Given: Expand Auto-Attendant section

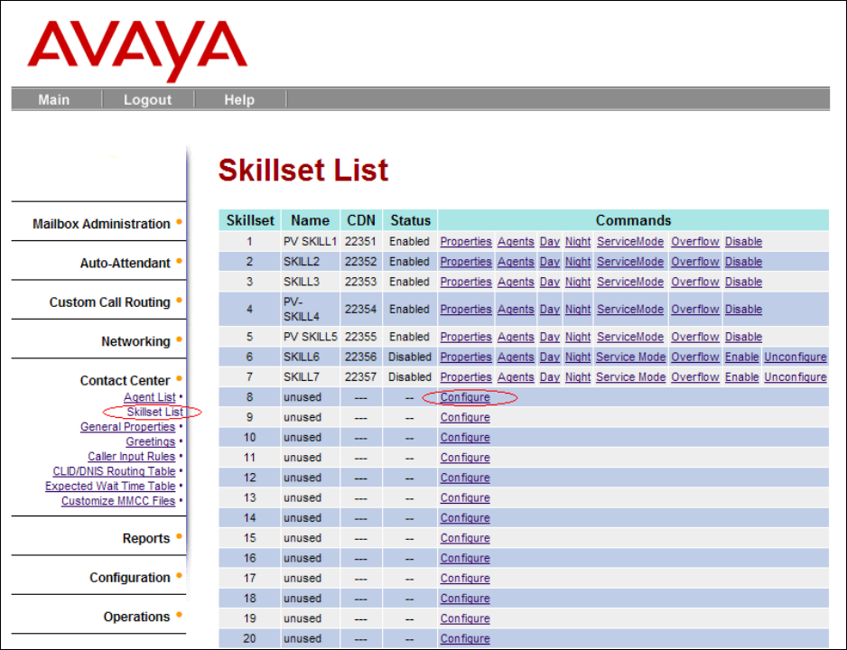Looking at the screenshot, I should pos(125,263).
